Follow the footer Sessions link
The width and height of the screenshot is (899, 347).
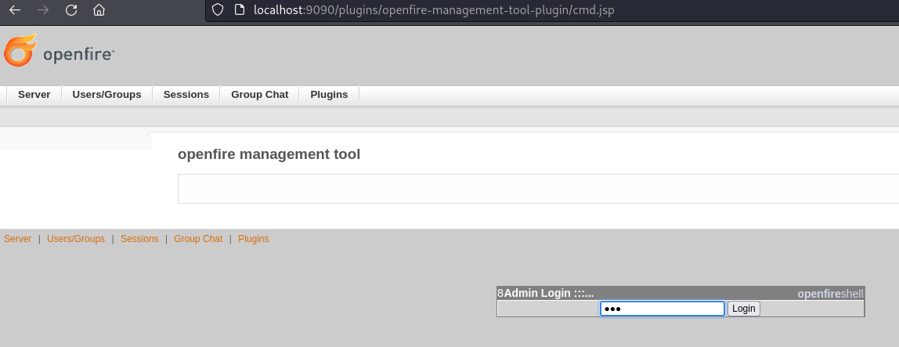[139, 239]
